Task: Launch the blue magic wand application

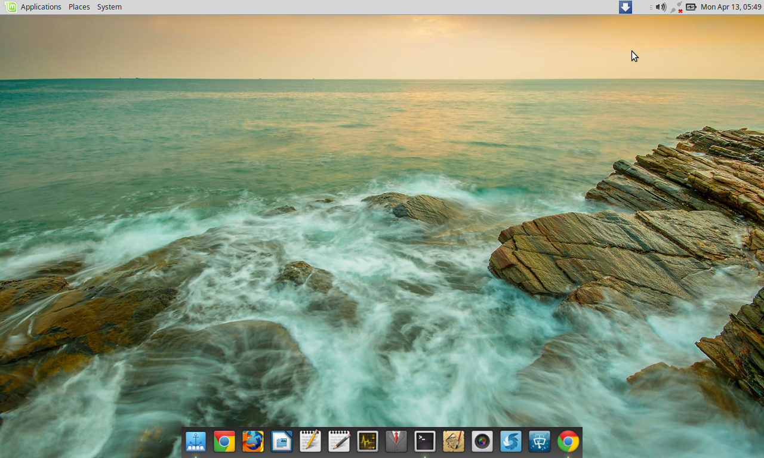Action: point(539,441)
